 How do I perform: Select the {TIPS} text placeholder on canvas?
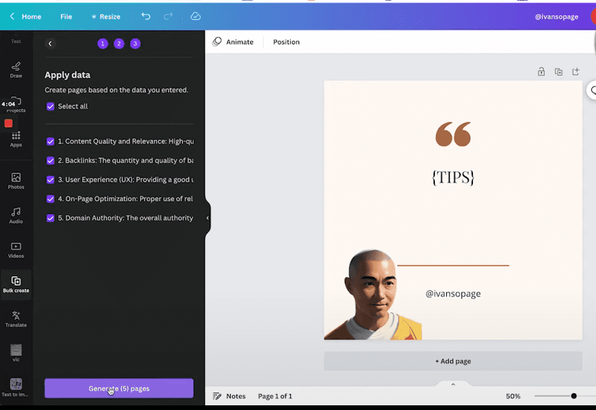453,178
